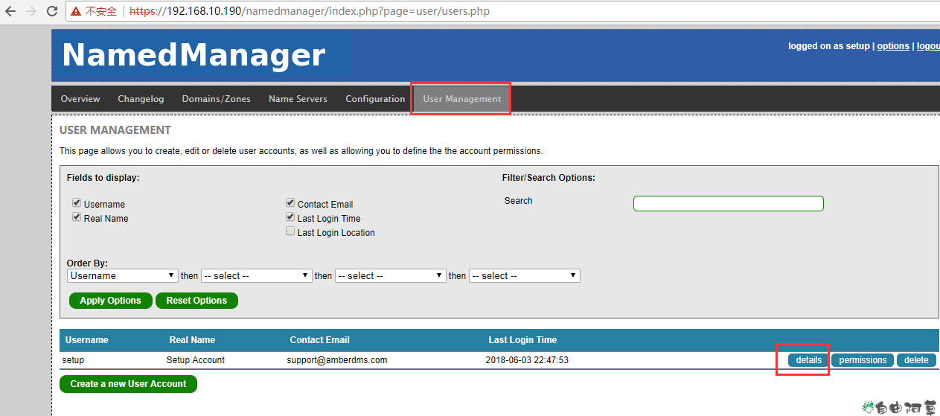Viewport: 940px width, 416px height.
Task: Click the Username column header
Action: coord(87,340)
